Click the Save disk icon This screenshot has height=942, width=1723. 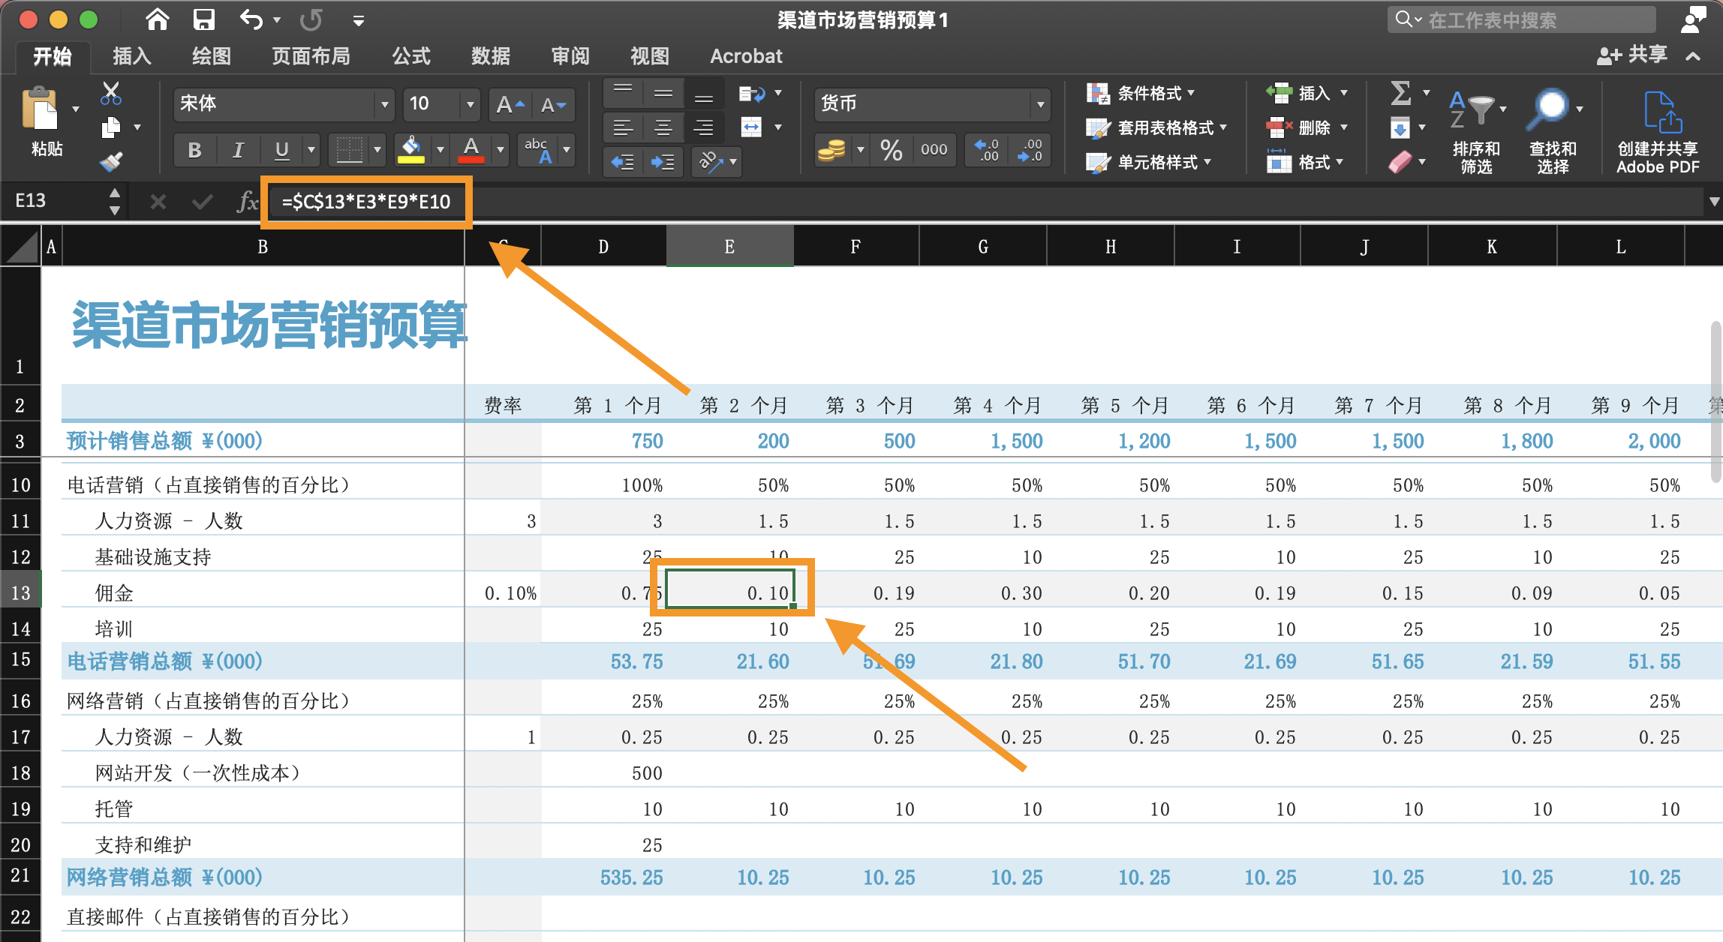tap(203, 19)
